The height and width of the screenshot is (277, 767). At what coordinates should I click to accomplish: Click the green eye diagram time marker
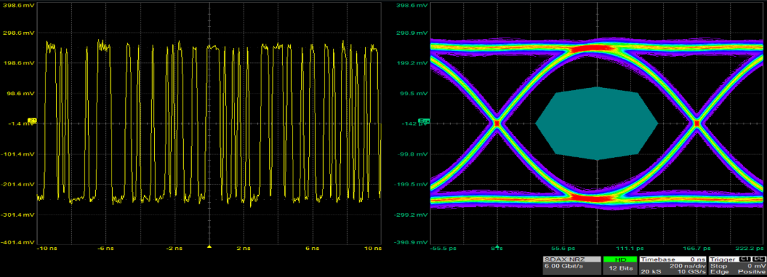click(x=497, y=247)
